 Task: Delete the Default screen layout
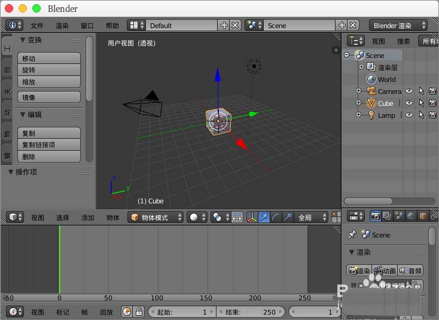pyautogui.click(x=236, y=26)
